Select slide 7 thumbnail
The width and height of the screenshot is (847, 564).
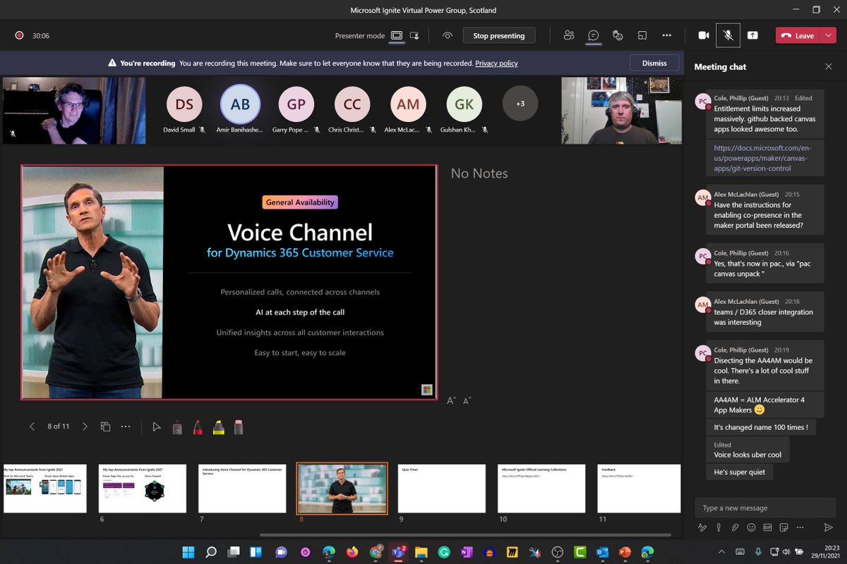[x=242, y=488]
